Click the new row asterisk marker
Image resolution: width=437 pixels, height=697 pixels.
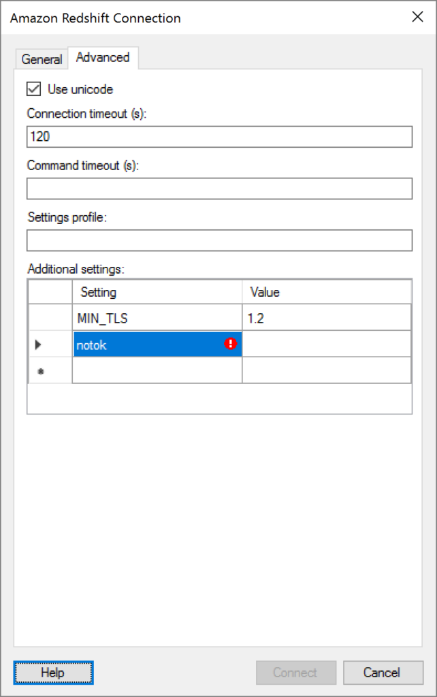(x=41, y=371)
